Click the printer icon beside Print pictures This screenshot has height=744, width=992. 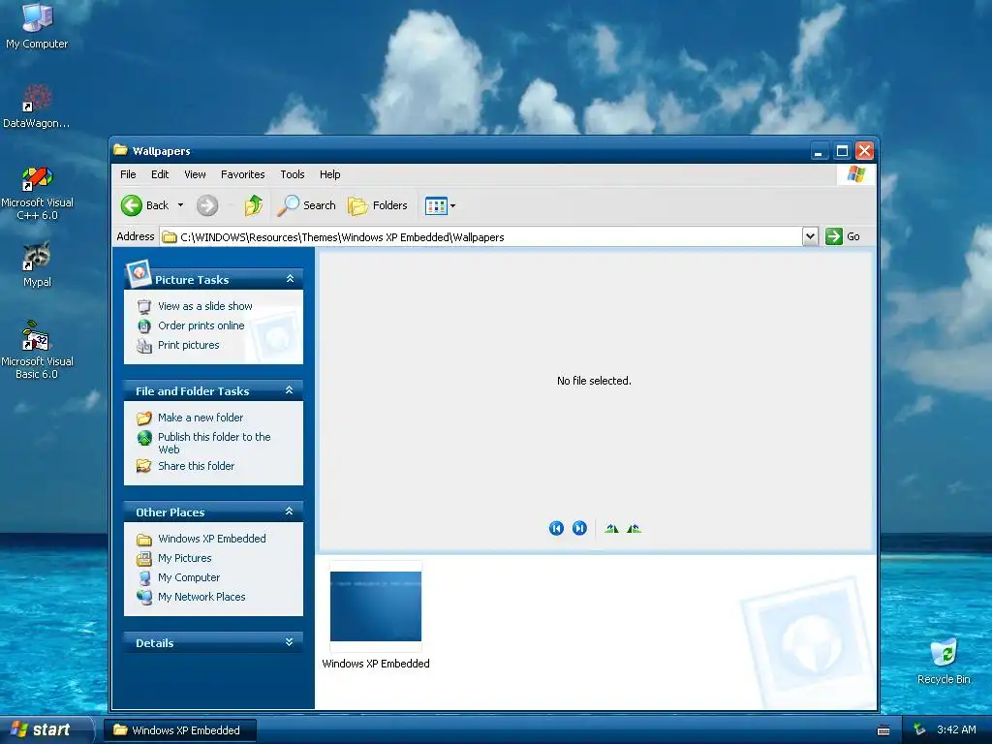[144, 346]
